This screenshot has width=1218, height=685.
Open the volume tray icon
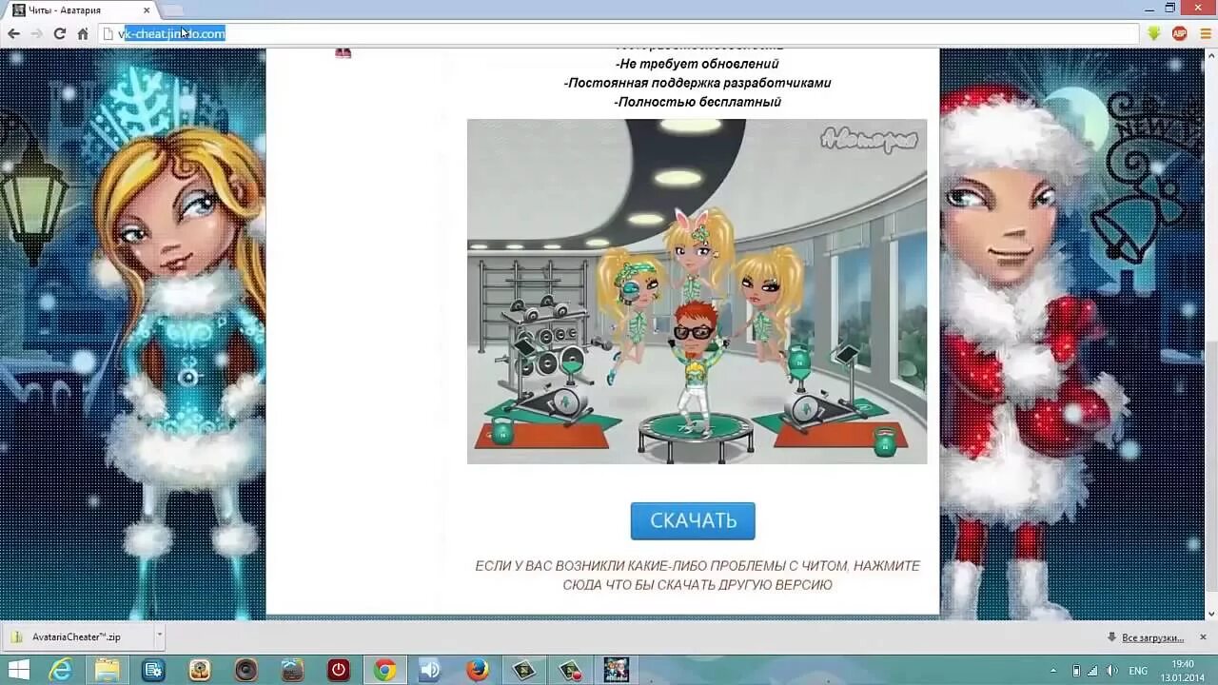(x=1111, y=671)
